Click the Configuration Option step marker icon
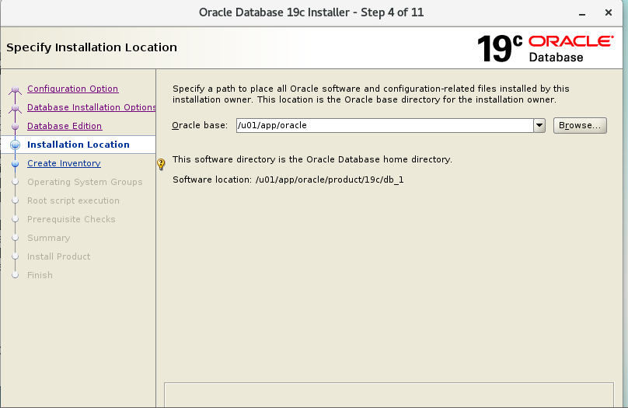 click(16, 89)
